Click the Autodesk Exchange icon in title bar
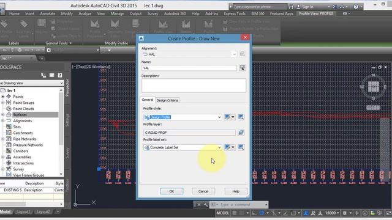The height and width of the screenshot is (220, 392). coord(335,7)
